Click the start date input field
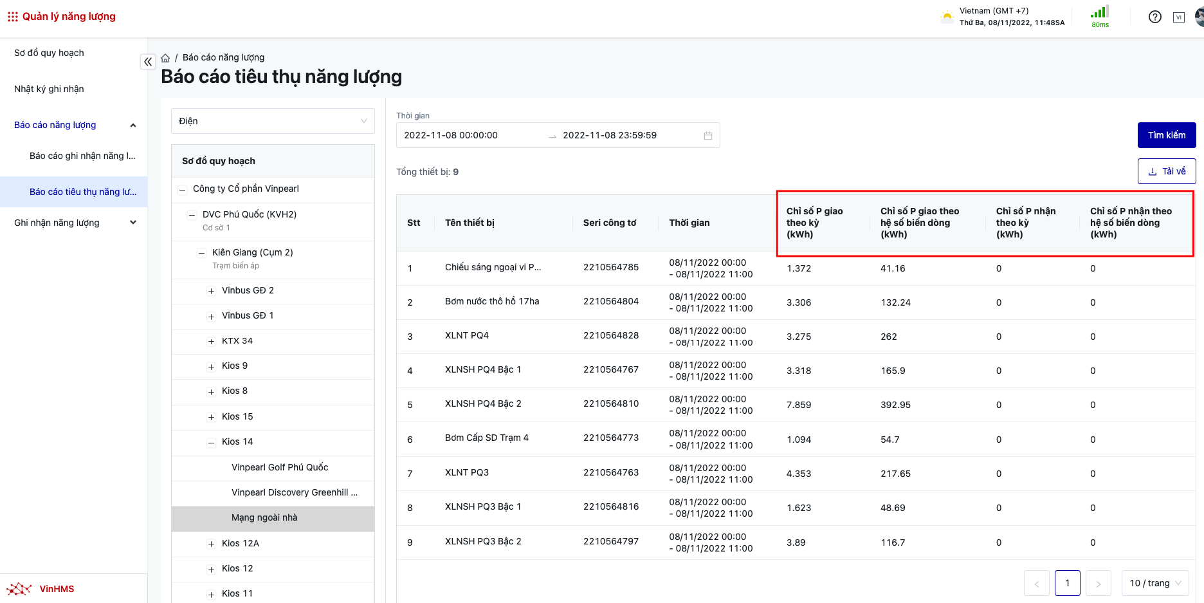Image resolution: width=1204 pixels, height=603 pixels. (x=470, y=135)
